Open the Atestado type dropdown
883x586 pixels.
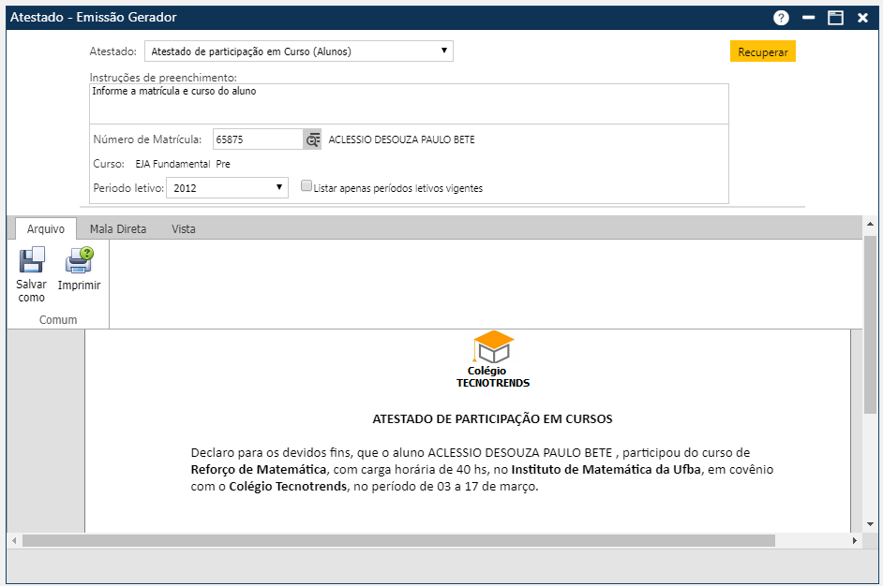298,51
